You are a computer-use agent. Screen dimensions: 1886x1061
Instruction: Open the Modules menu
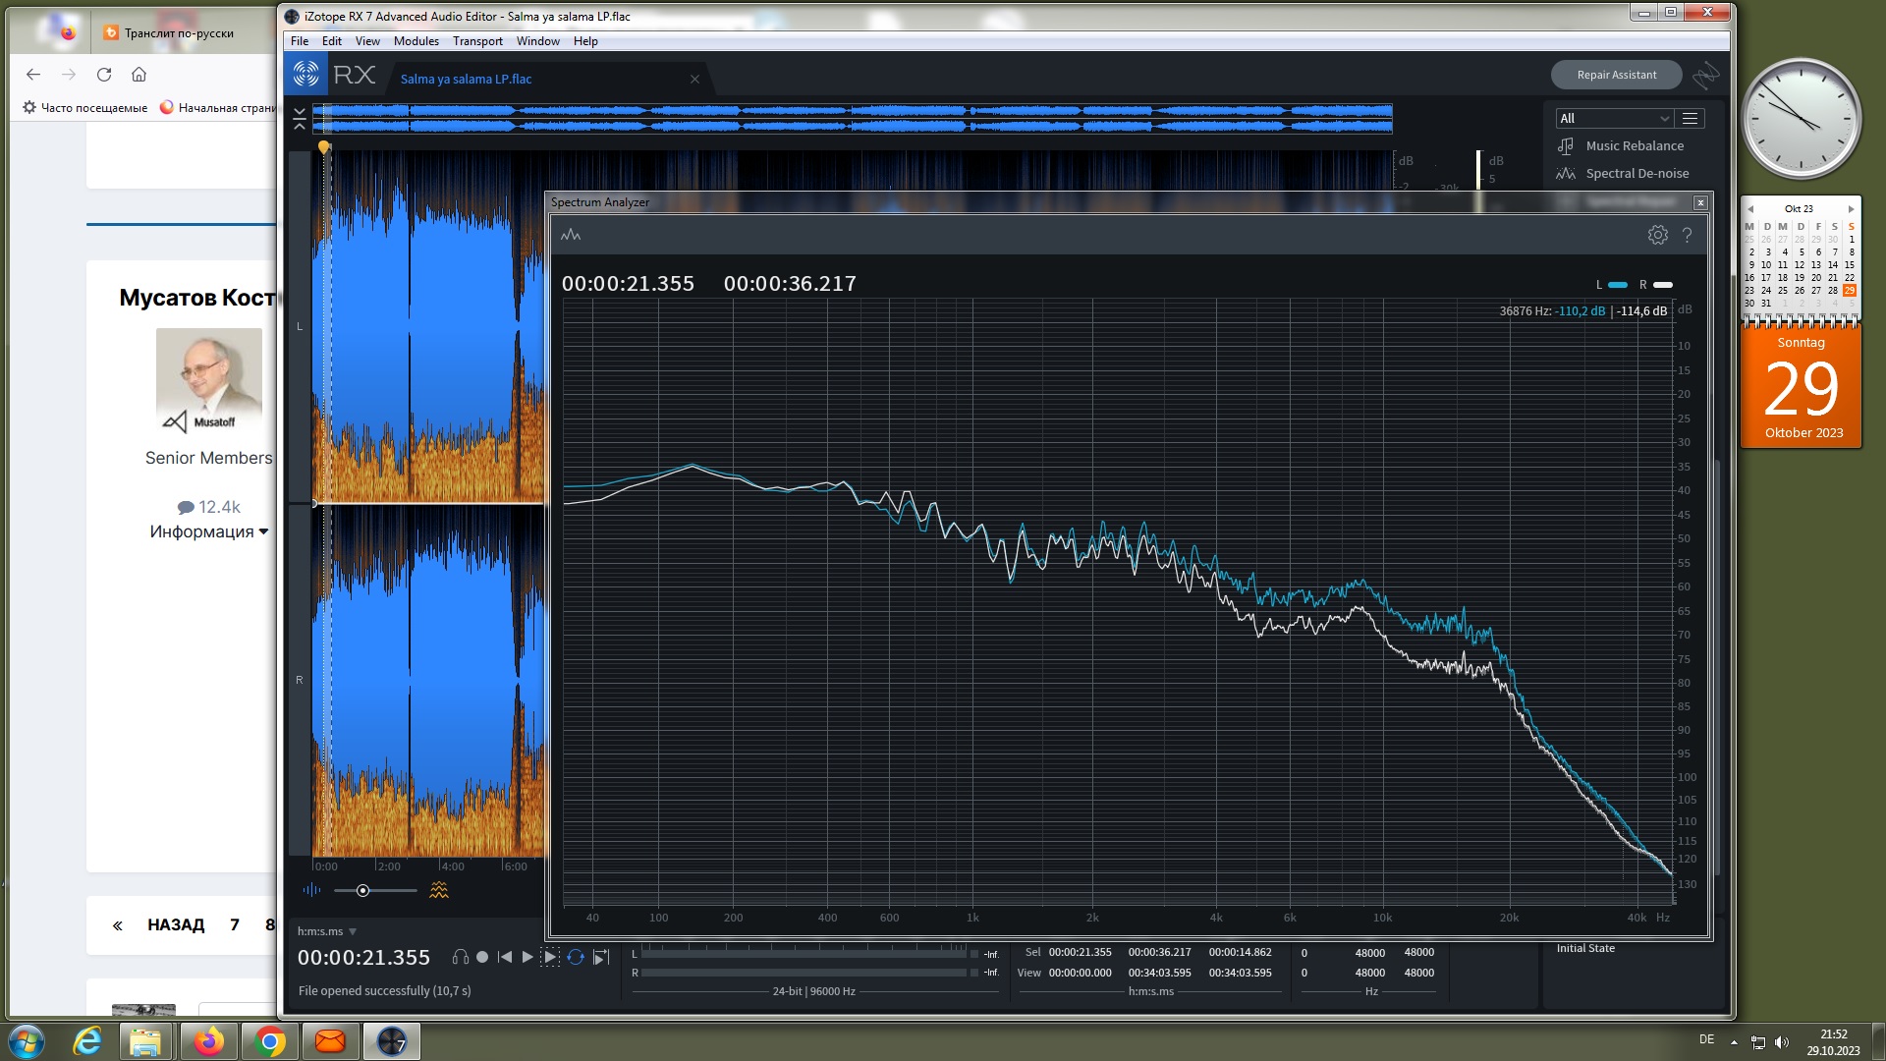tap(416, 41)
